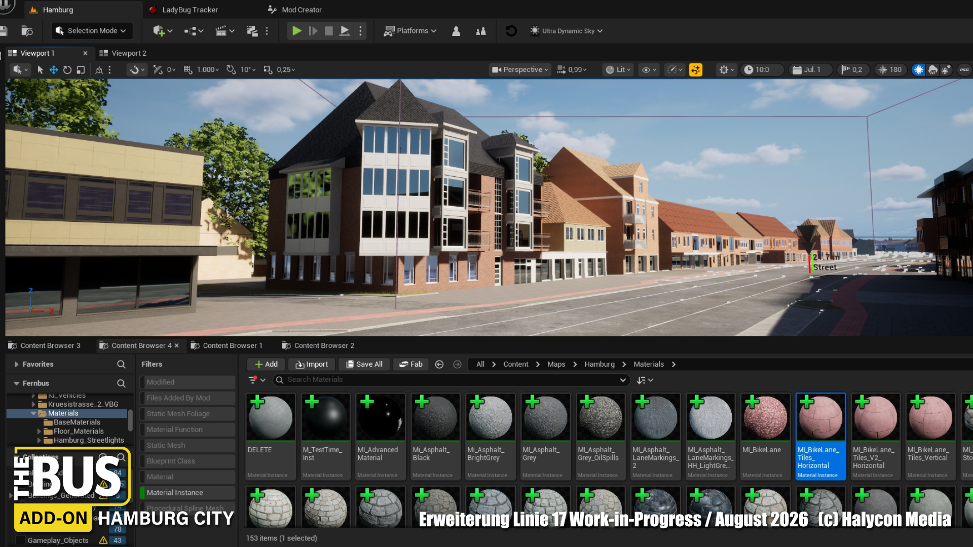Open the viewport gear settings menu
Screen dimensions: 973x547
click(x=727, y=70)
